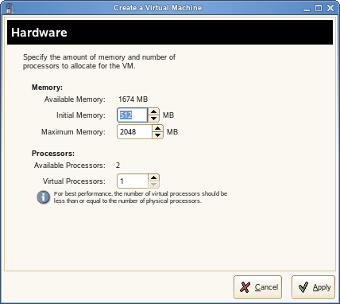The width and height of the screenshot is (340, 304).
Task: Click the 'Hardware' heading
Action: [39, 33]
